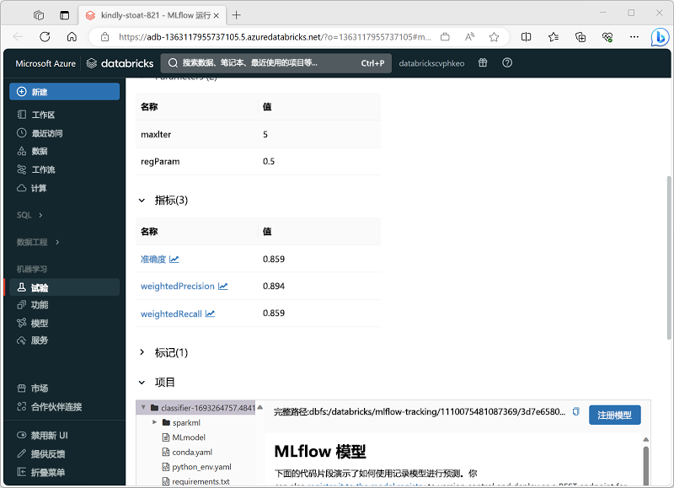Select 试验 (Experiments) in the sidebar

pos(65,287)
